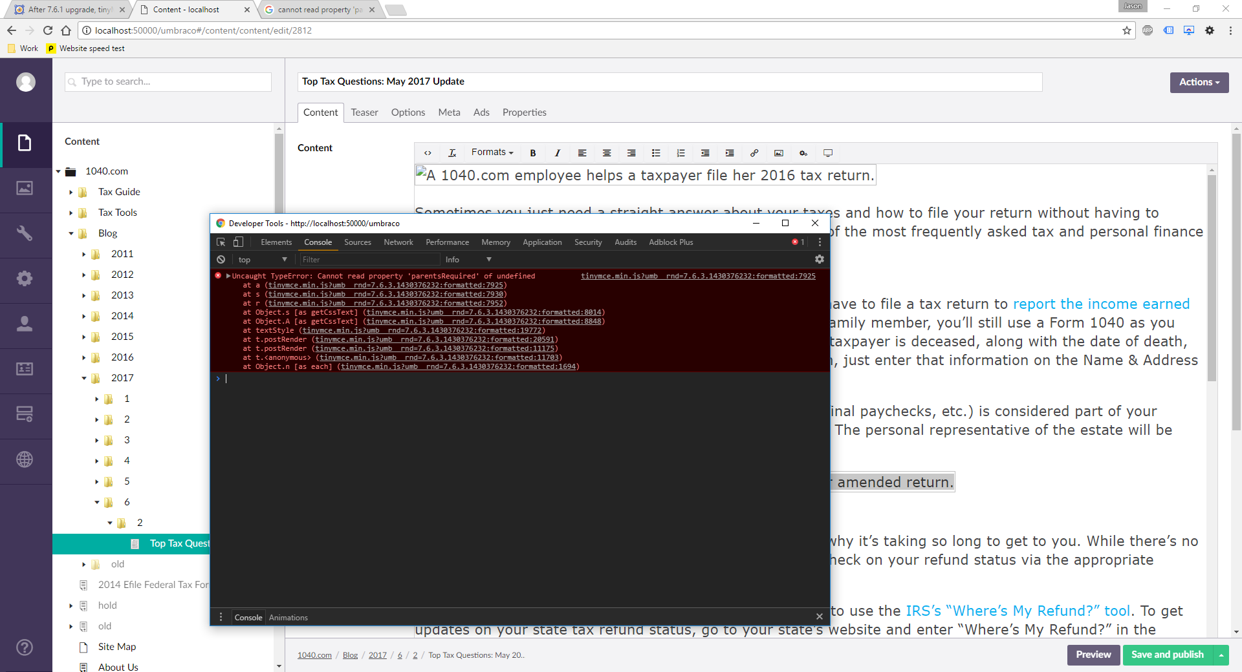Image resolution: width=1242 pixels, height=672 pixels.
Task: Follow 'report the income earned' link
Action: tap(1101, 304)
